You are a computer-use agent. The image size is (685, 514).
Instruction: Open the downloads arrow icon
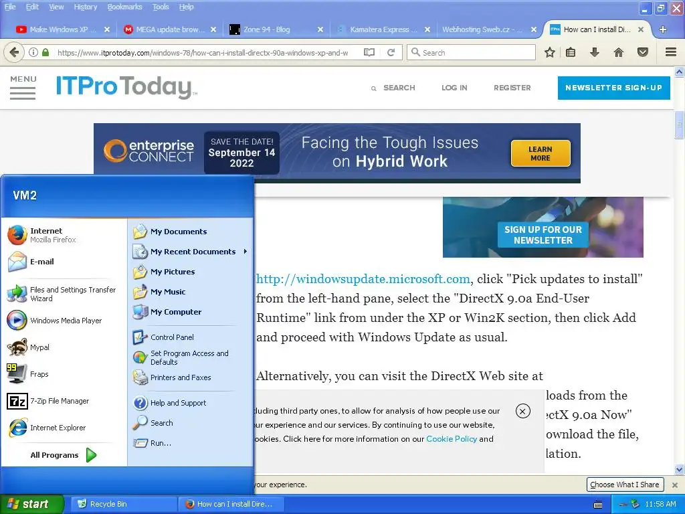click(595, 52)
